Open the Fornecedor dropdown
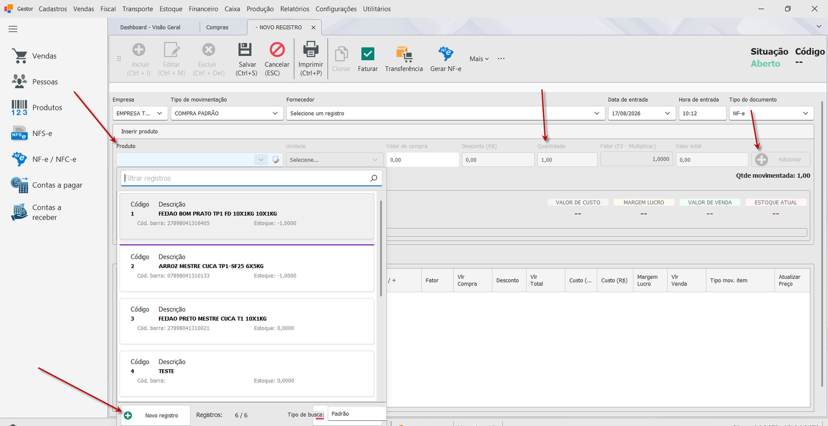 (x=597, y=113)
